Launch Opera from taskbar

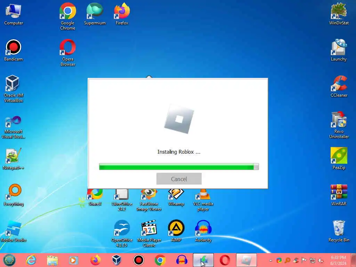pyautogui.click(x=225, y=260)
